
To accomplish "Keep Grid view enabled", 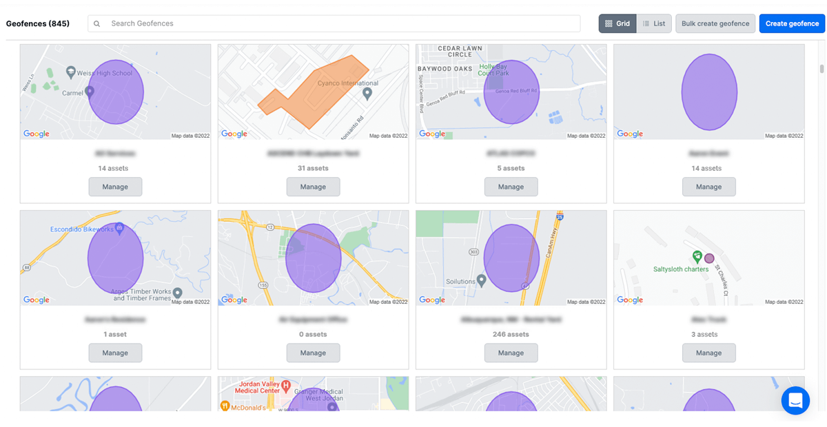I will pos(617,23).
